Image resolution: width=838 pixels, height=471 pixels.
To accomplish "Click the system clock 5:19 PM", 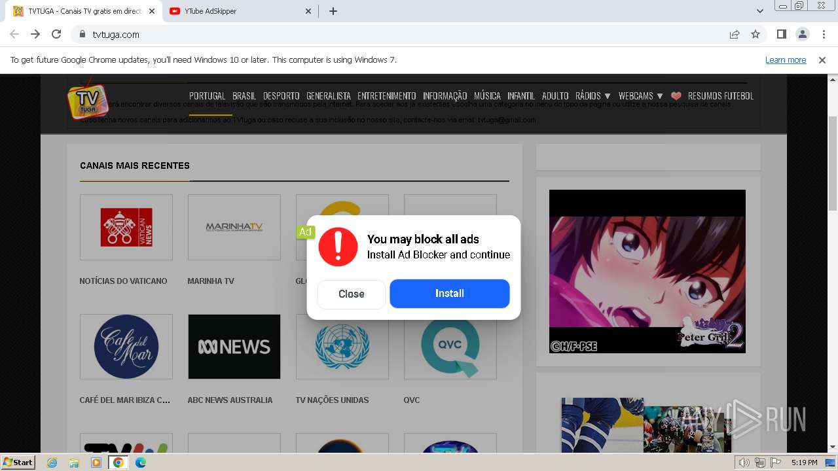I will coord(804,462).
